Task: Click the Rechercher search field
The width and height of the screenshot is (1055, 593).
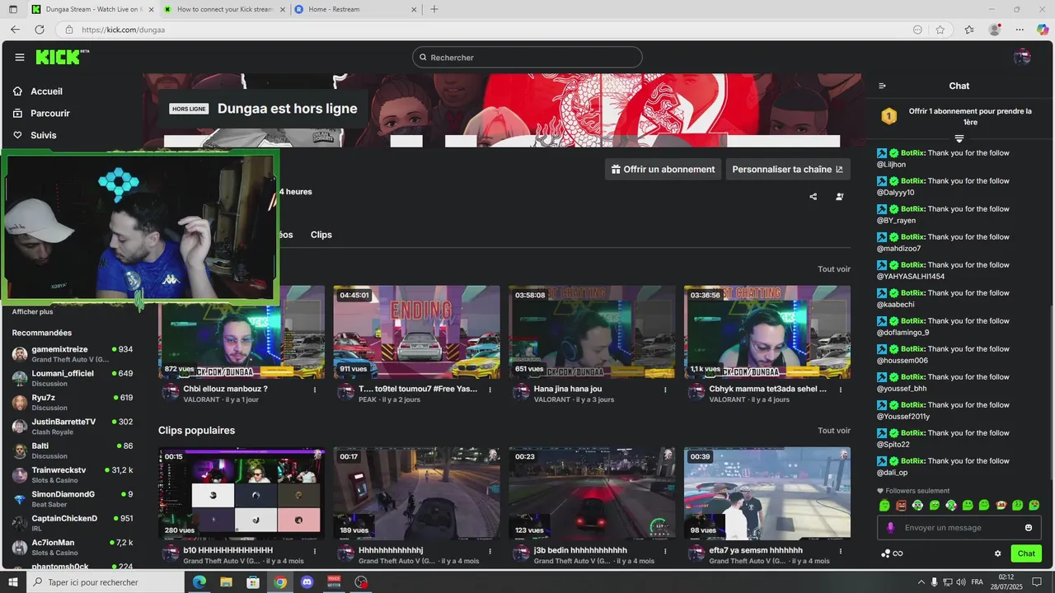Action: pos(527,58)
